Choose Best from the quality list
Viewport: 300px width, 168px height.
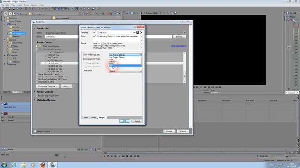click(125, 66)
